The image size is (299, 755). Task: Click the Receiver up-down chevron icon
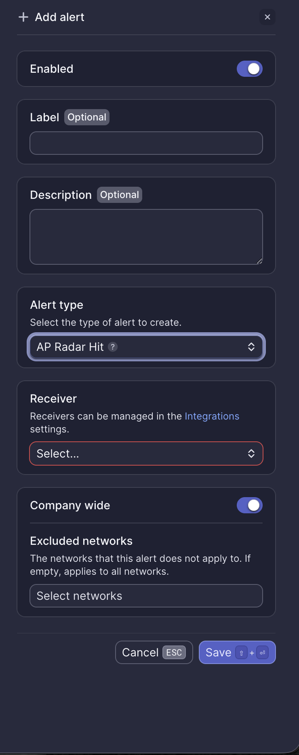[x=251, y=453]
